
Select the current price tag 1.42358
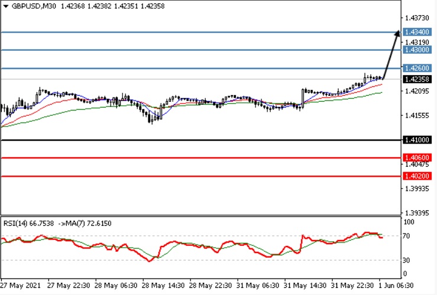(417, 79)
